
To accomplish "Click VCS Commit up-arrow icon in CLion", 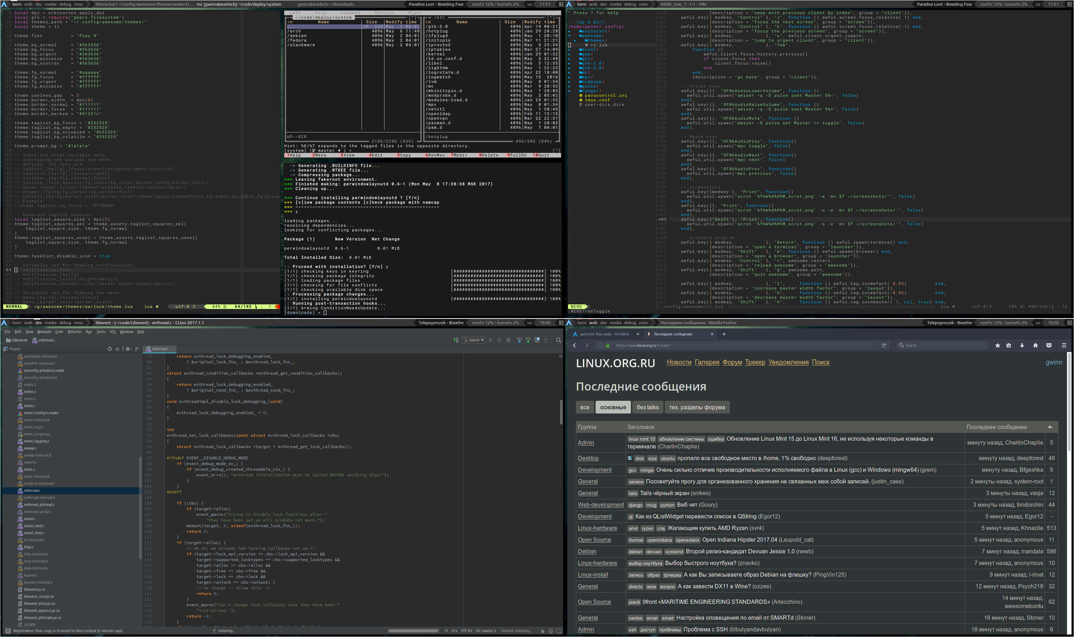I will click(528, 340).
